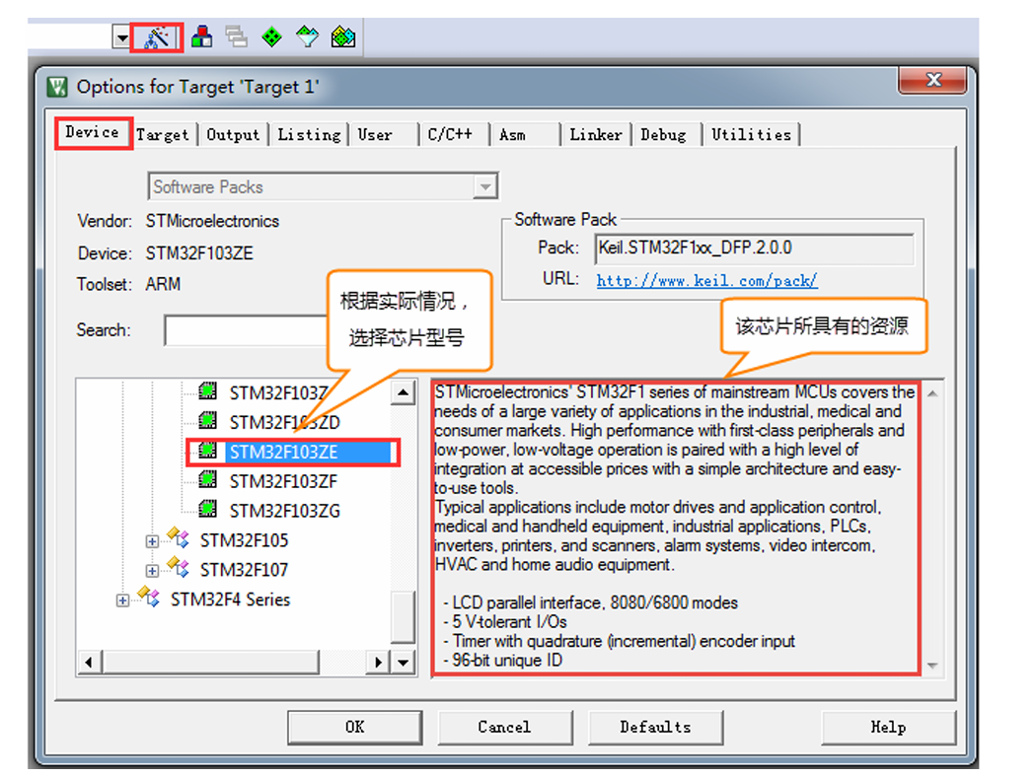
Task: Expand the STM32F107 tree node
Action: pos(152,570)
